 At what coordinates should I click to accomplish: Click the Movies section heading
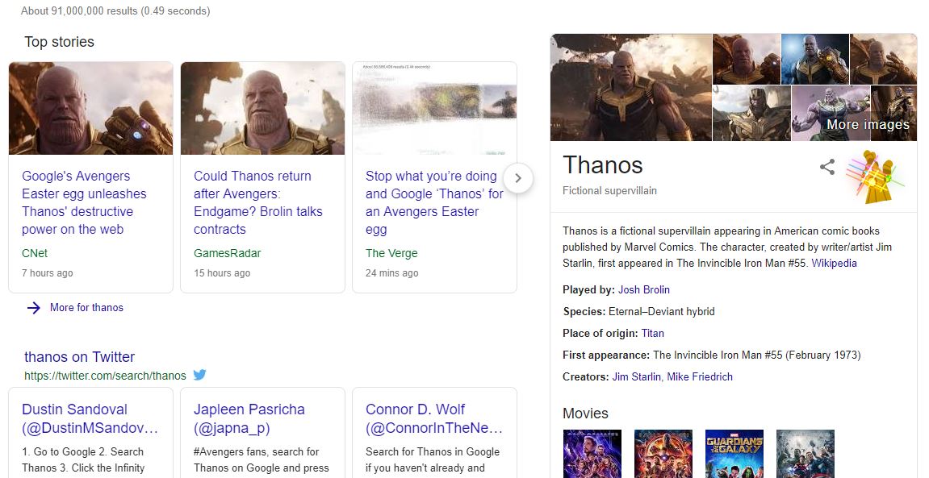pos(585,414)
